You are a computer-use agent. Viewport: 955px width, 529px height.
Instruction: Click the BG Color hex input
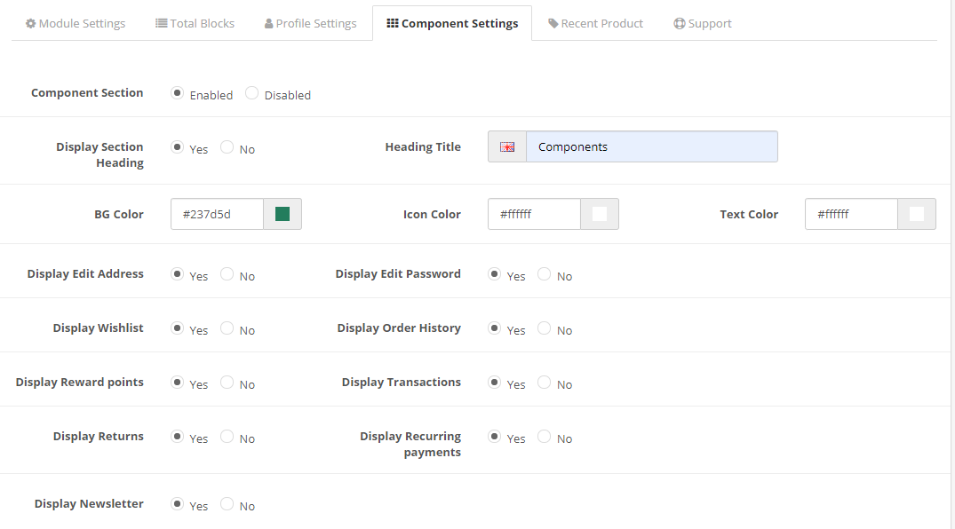click(x=217, y=214)
